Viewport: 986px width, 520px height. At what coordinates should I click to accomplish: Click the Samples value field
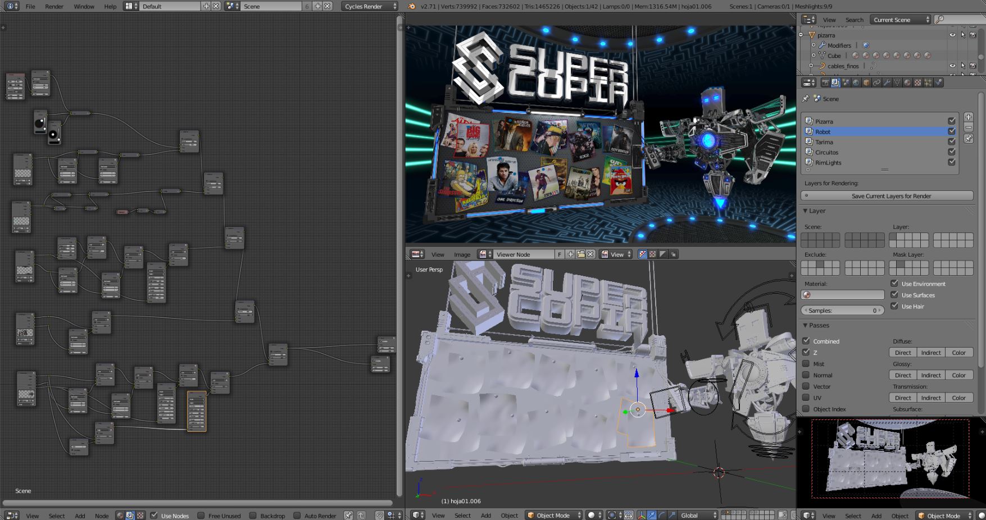click(842, 311)
